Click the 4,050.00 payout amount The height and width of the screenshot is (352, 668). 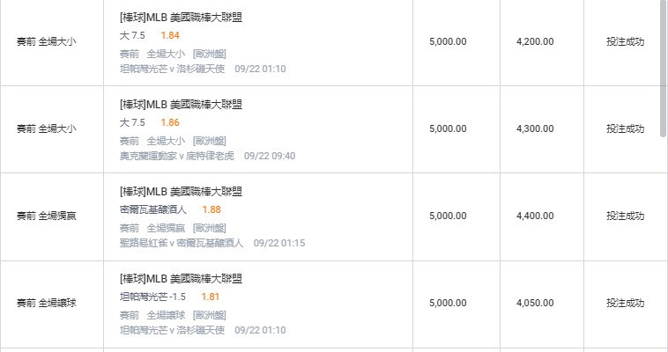pos(535,303)
